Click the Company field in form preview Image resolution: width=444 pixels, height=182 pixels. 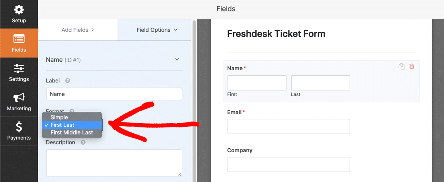click(288, 164)
